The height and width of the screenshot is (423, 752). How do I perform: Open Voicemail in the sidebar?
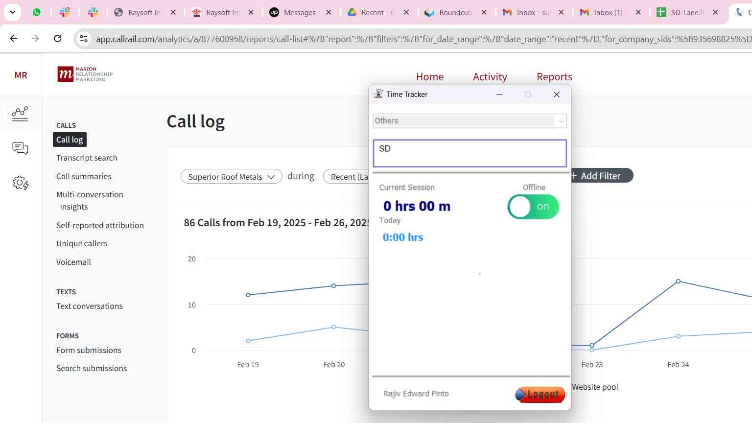click(x=73, y=262)
